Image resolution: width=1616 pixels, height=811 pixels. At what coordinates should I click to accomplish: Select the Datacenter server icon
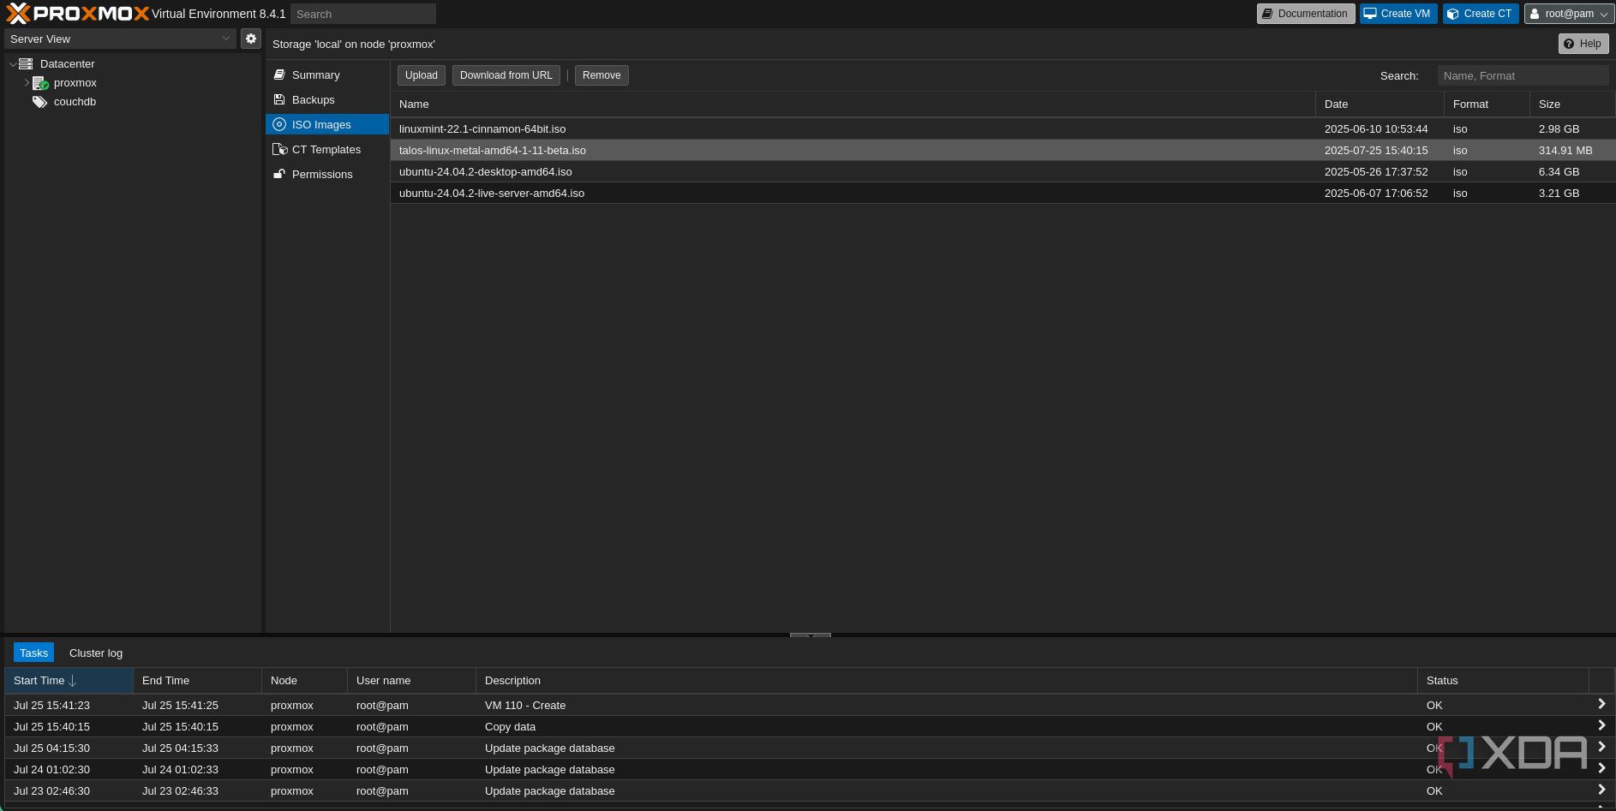pyautogui.click(x=26, y=64)
